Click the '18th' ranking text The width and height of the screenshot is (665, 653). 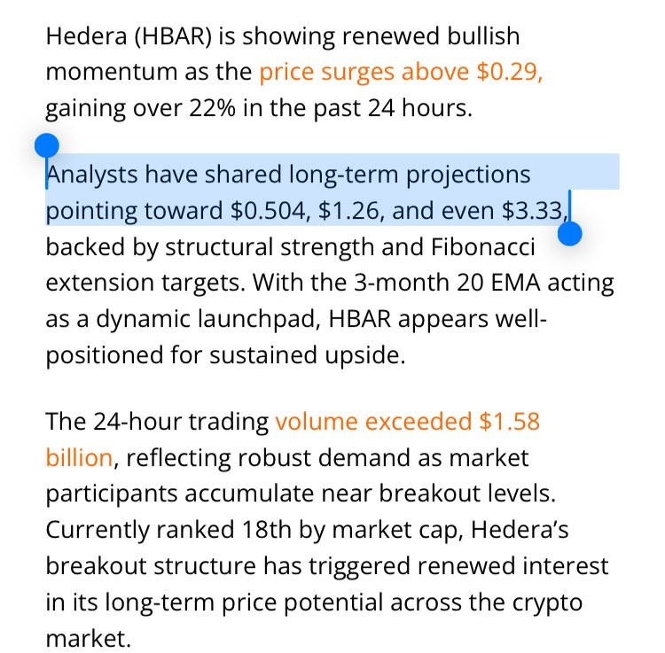point(266,530)
